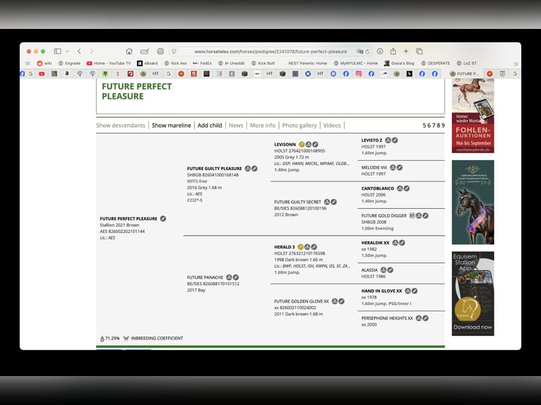
Task: Show 7 generations in the pedigree
Action: (434, 126)
